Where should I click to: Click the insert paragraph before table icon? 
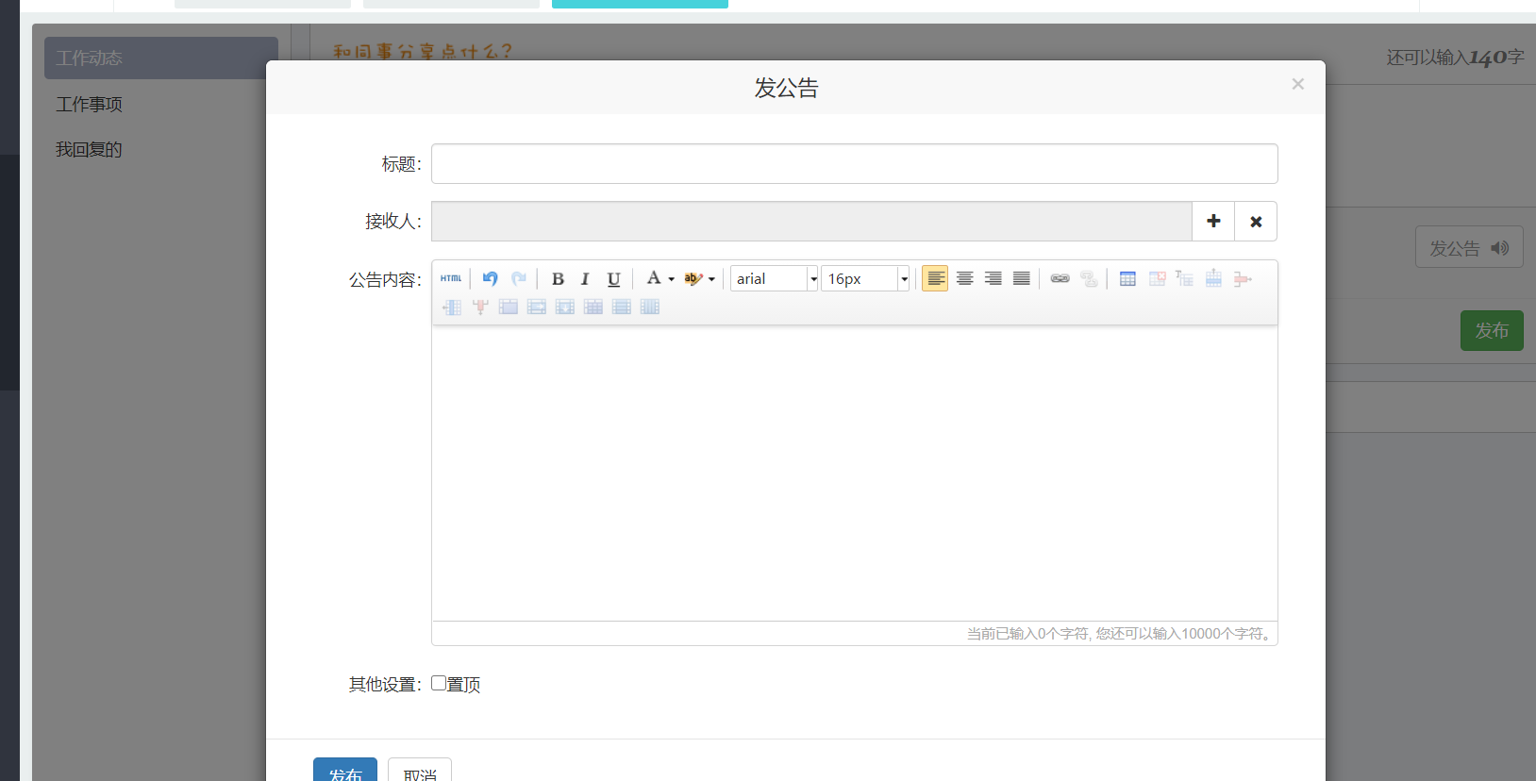pos(1185,278)
